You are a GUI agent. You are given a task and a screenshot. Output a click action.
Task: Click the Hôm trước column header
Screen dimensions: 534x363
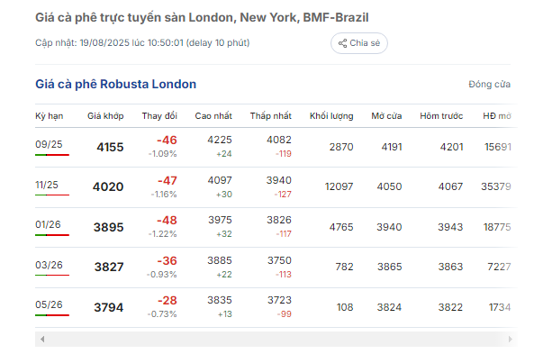pyautogui.click(x=441, y=116)
